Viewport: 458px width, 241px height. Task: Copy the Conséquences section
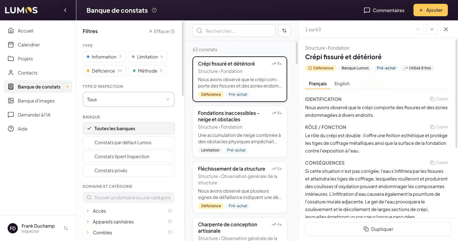click(x=439, y=163)
